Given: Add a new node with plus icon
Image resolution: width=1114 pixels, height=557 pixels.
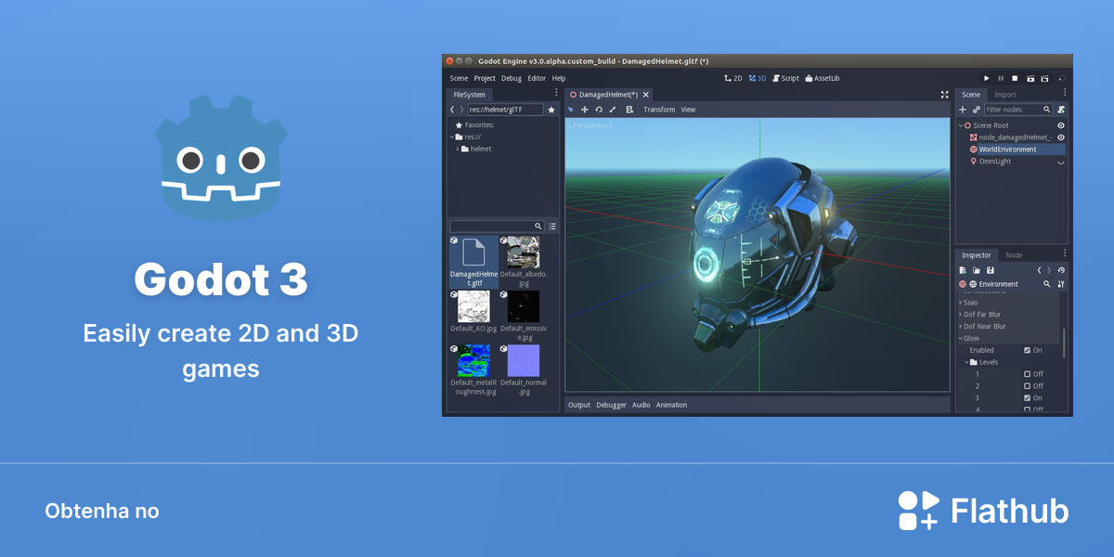Looking at the screenshot, I should (963, 110).
